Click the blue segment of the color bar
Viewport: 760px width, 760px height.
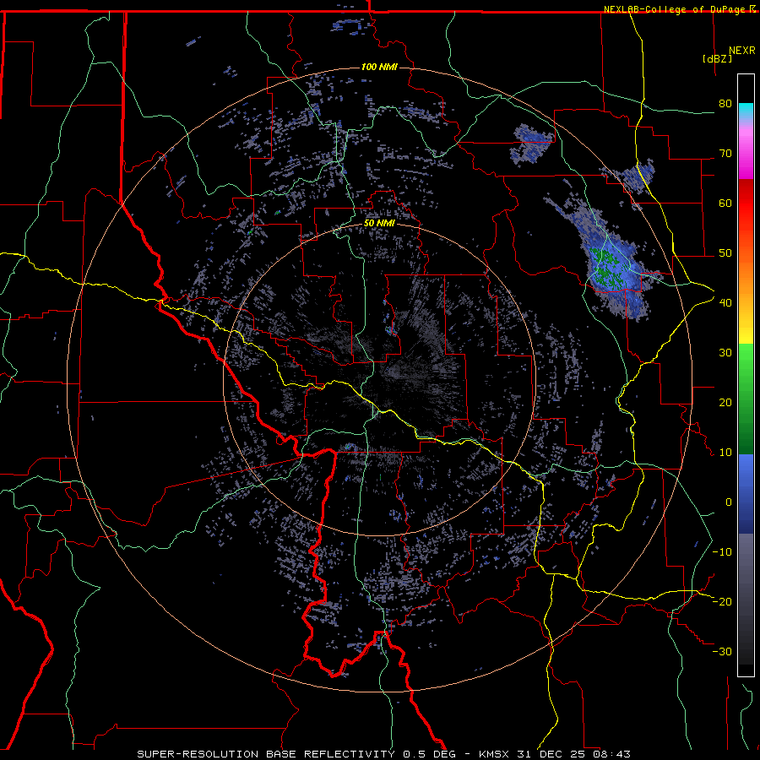click(746, 494)
